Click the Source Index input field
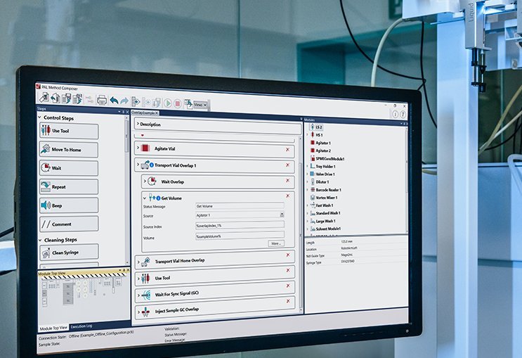522x358 pixels. pos(240,225)
